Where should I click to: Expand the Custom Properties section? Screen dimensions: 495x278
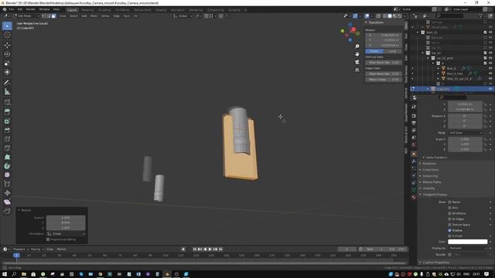click(x=435, y=263)
